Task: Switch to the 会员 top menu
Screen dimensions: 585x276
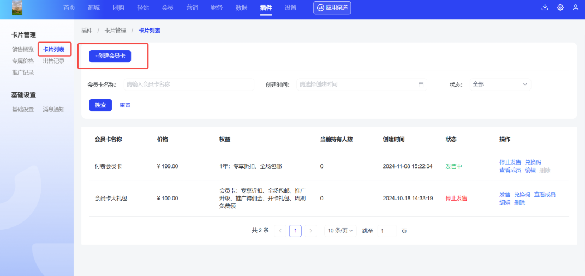Action: pyautogui.click(x=168, y=8)
